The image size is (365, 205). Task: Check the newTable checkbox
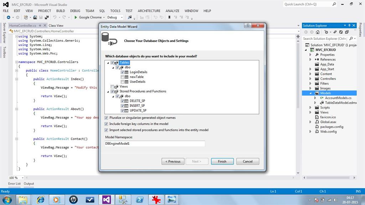[x=123, y=77]
